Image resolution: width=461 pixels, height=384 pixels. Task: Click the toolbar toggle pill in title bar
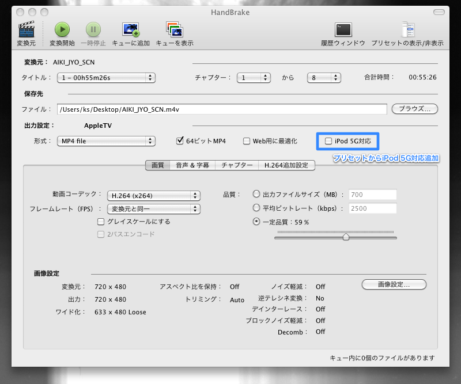point(438,12)
